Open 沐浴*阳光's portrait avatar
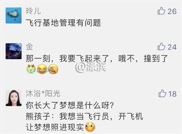 click(x=14, y=98)
